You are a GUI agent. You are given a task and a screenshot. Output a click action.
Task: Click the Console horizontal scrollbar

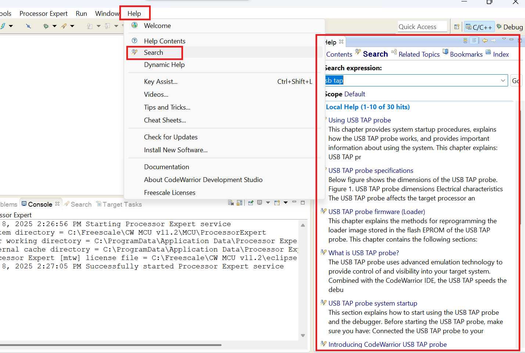pos(110,345)
